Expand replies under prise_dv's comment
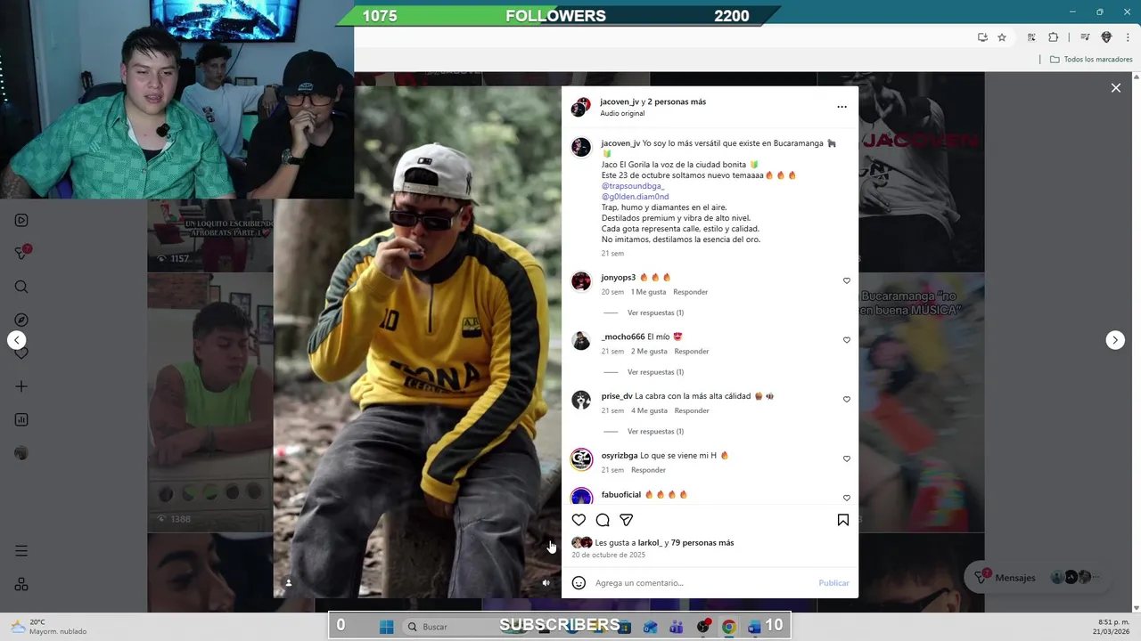 point(655,432)
